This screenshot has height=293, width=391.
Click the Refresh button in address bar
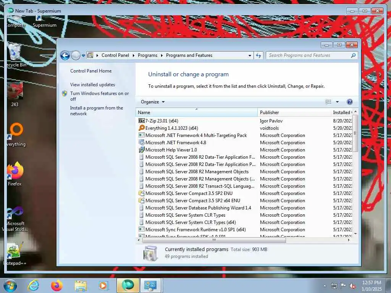click(x=259, y=55)
